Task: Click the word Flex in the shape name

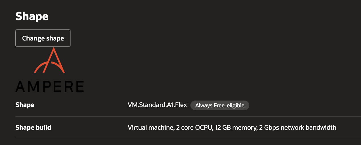Action: click(x=182, y=105)
